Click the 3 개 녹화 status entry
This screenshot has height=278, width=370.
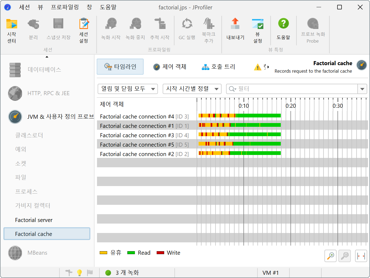click(x=122, y=273)
